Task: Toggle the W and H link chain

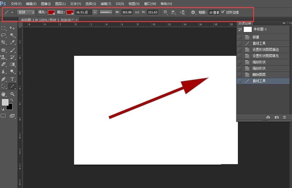Action: (137, 12)
